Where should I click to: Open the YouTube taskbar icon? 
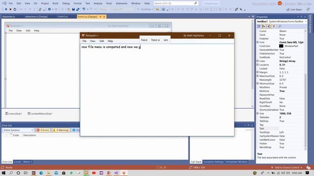pos(94,173)
